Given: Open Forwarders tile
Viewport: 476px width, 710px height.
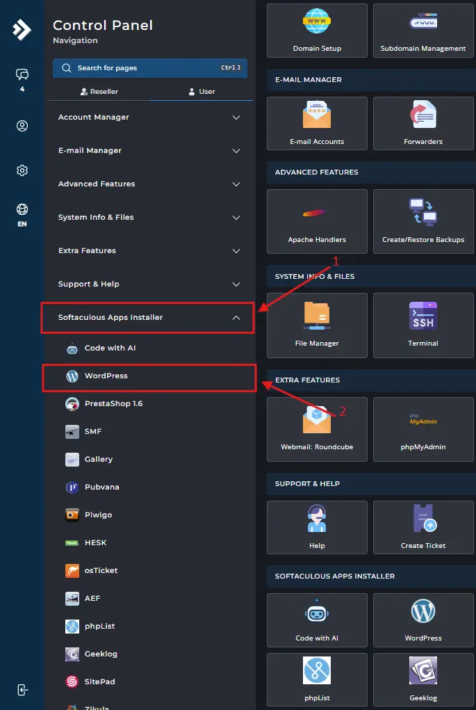Looking at the screenshot, I should point(423,123).
